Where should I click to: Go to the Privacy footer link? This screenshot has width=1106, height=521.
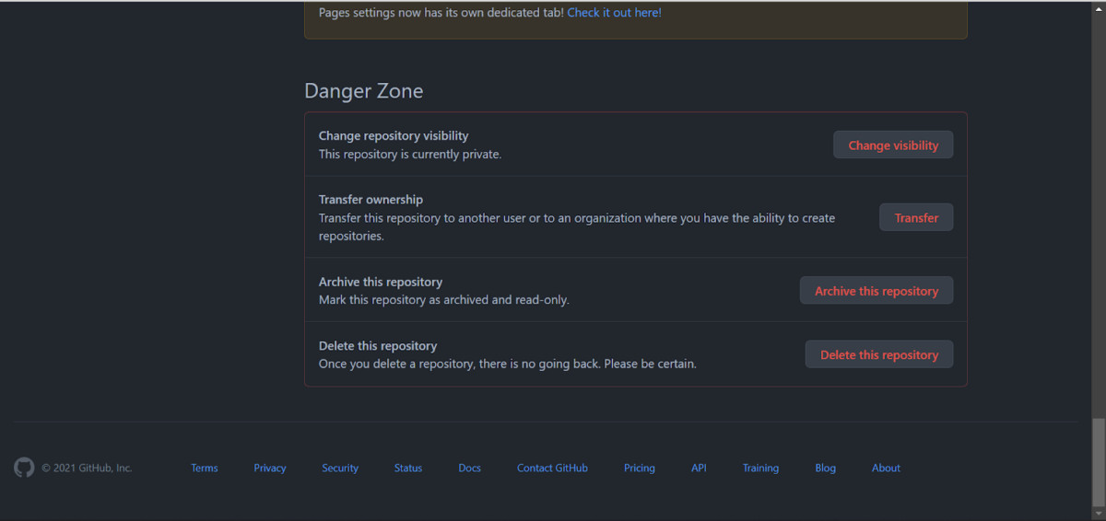(270, 468)
